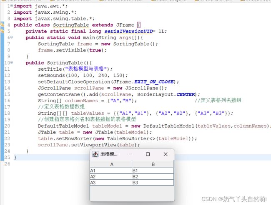This screenshot has height=205, width=271.
Task: Select table cell A2
Action: pyautogui.click(x=111, y=177)
